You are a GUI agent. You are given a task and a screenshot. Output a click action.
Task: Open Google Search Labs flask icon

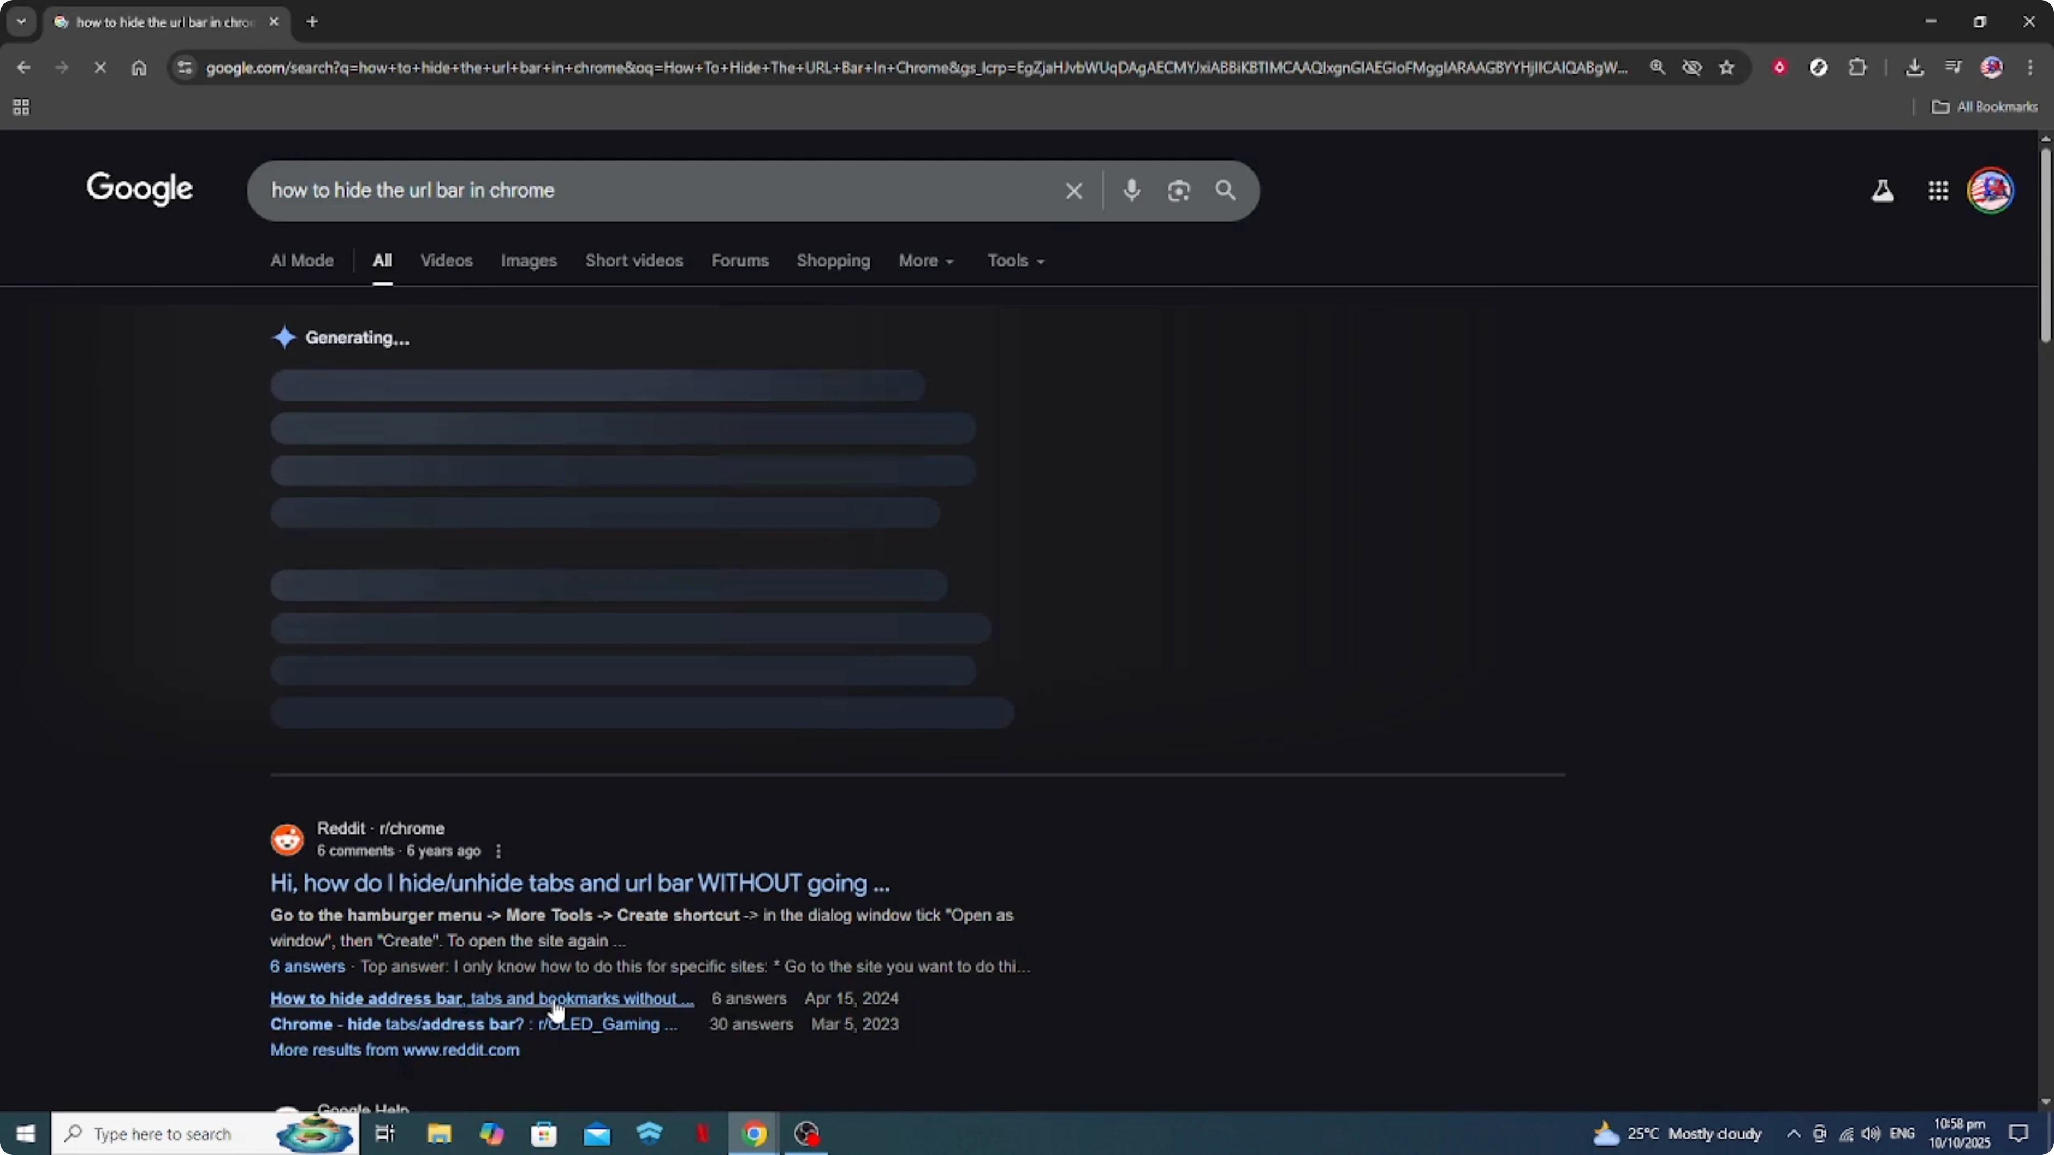[x=1883, y=190]
